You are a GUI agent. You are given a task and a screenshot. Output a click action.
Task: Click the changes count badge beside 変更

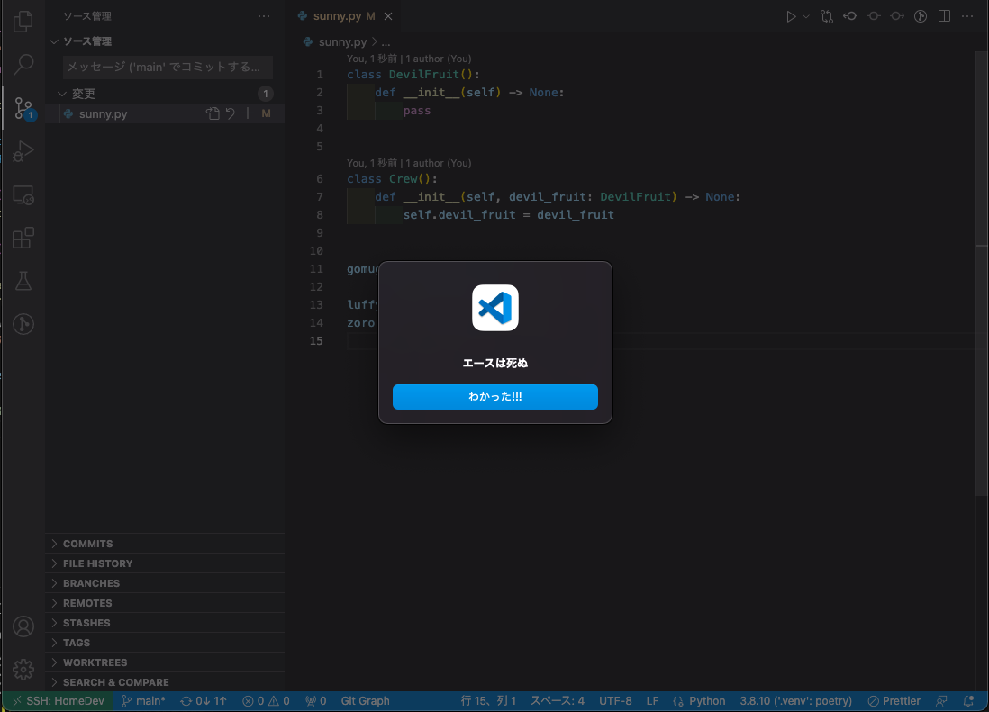[266, 94]
